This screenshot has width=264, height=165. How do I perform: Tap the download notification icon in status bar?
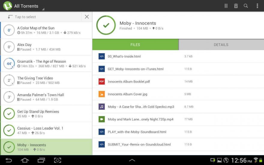(x=213, y=160)
